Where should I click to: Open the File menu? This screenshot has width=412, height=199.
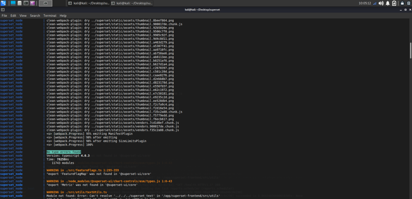pos(5,16)
